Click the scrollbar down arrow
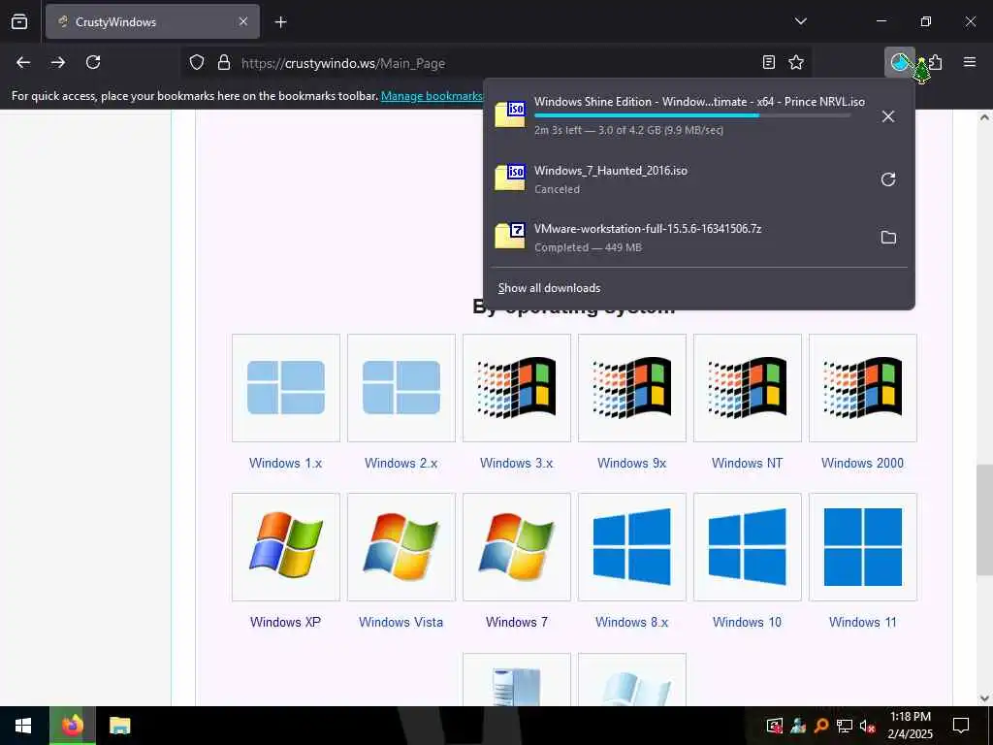The height and width of the screenshot is (745, 993). (x=984, y=698)
